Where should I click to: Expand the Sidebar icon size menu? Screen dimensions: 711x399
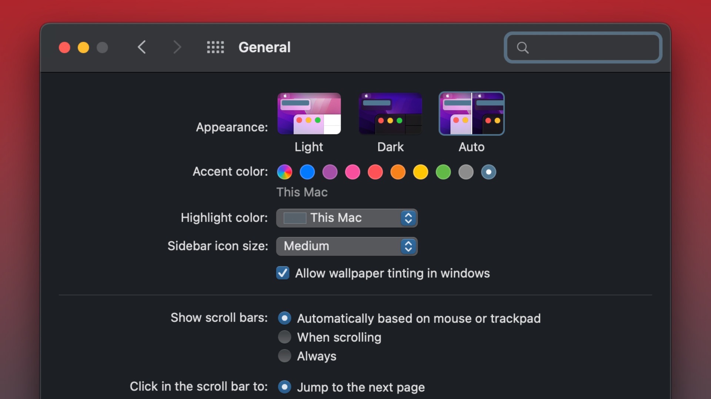(347, 246)
